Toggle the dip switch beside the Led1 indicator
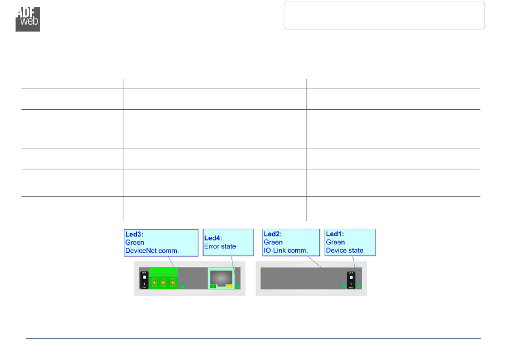509x353 pixels. click(x=351, y=280)
